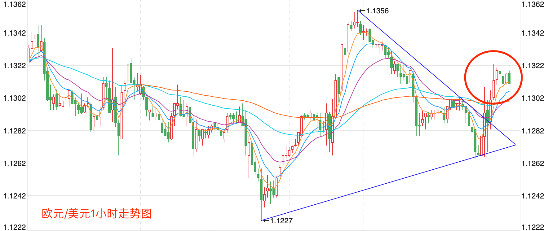Select 1.1302 on the right price axis
The image size is (548, 231).
point(533,98)
